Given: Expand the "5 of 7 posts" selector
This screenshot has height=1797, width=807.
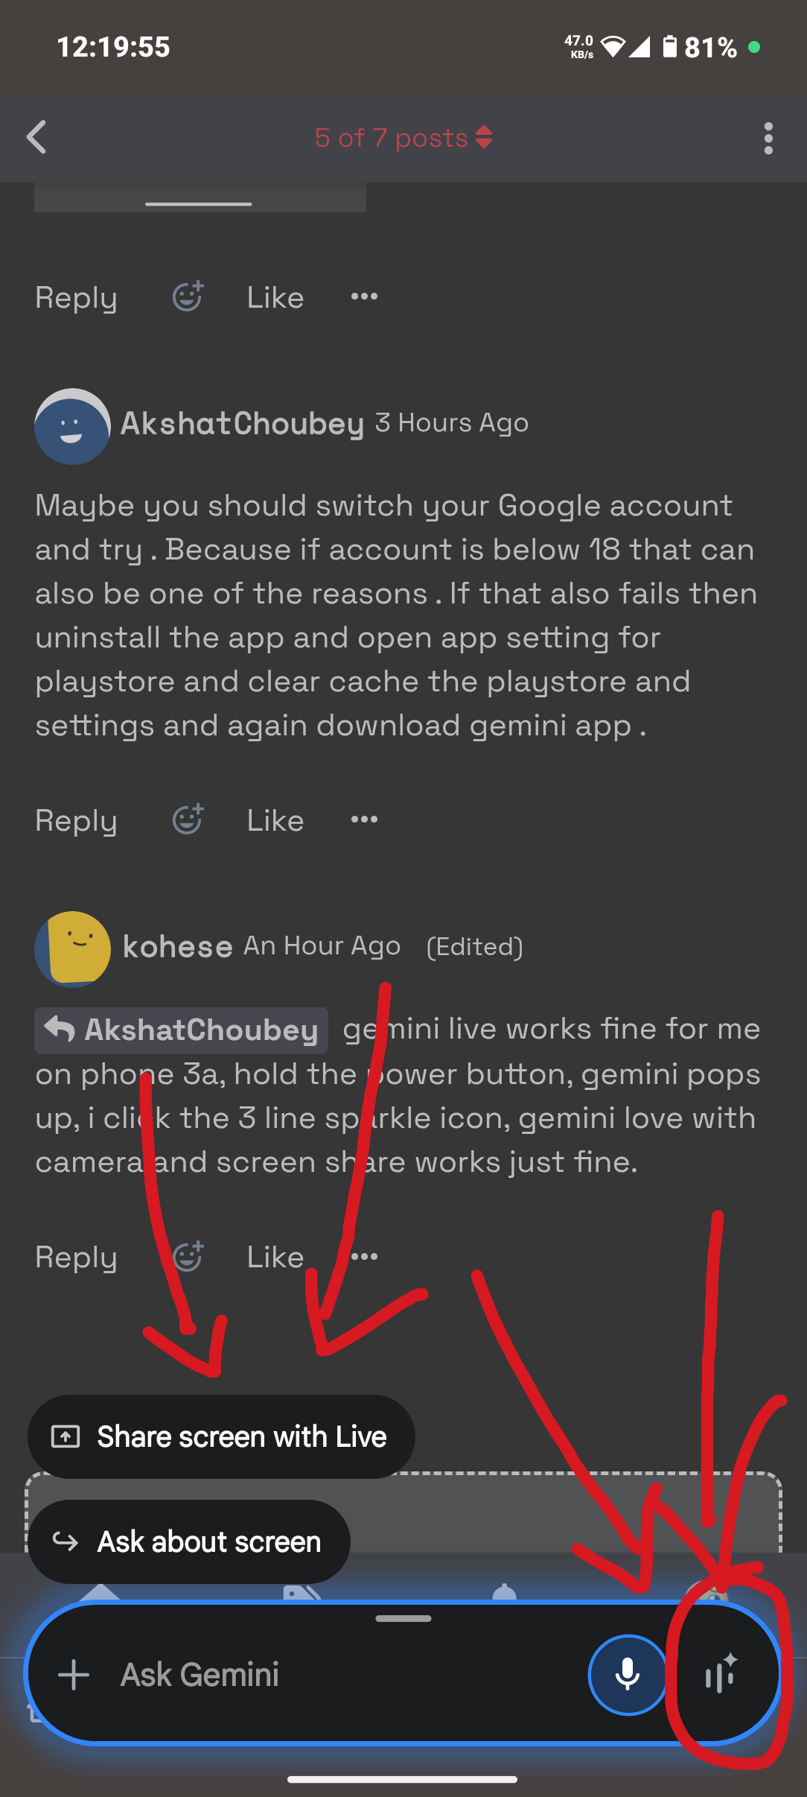Looking at the screenshot, I should (x=403, y=138).
